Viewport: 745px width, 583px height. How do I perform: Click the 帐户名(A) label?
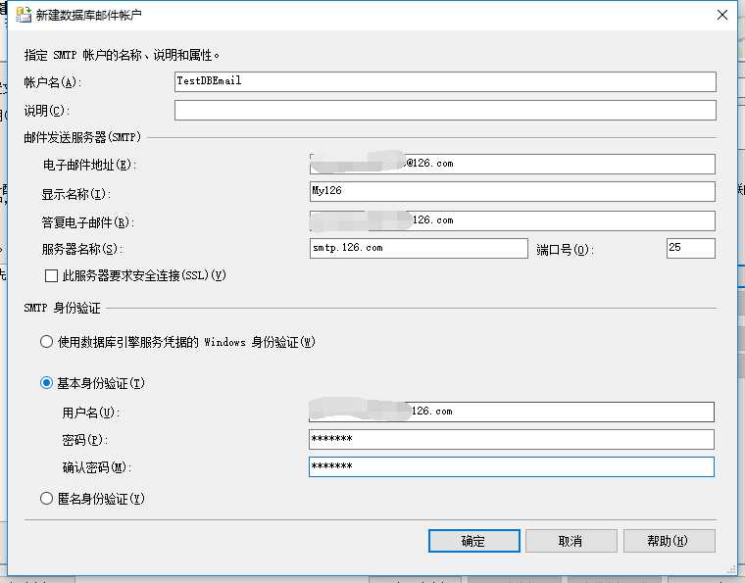[53, 82]
